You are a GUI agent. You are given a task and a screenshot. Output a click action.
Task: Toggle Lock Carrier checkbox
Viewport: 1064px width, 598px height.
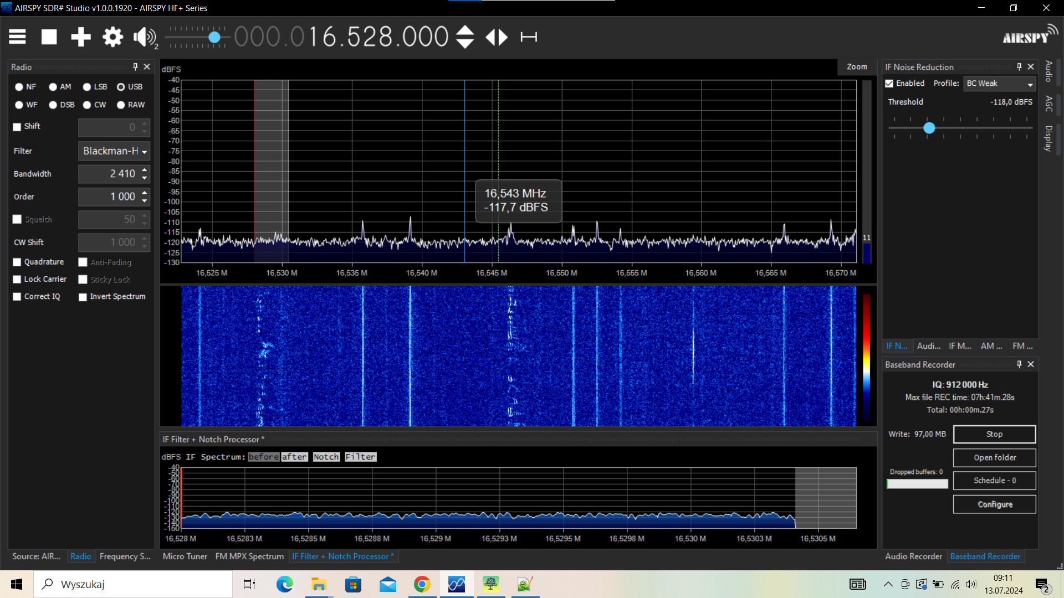pos(17,280)
